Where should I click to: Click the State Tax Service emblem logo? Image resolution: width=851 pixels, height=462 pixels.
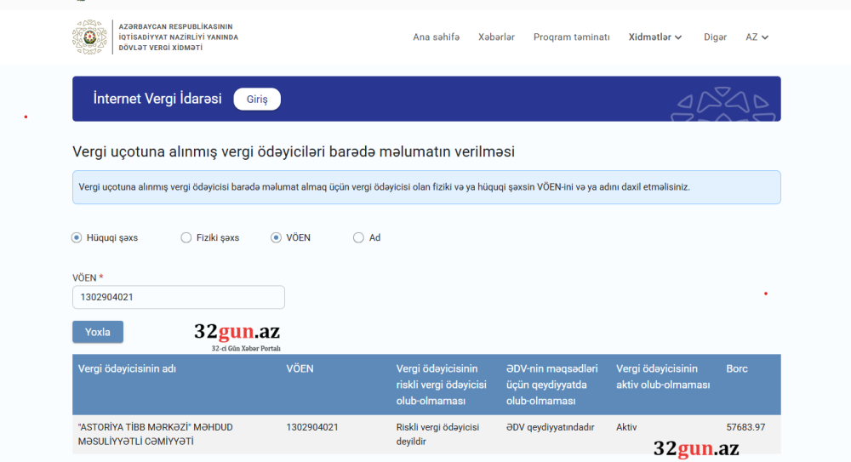point(89,37)
